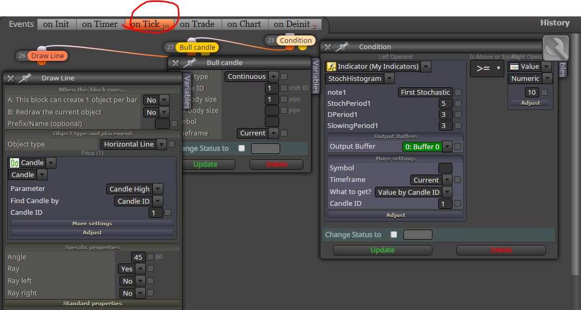Toggle checkbox next to note1 First Stochastic
The image size is (581, 310).
(x=458, y=93)
